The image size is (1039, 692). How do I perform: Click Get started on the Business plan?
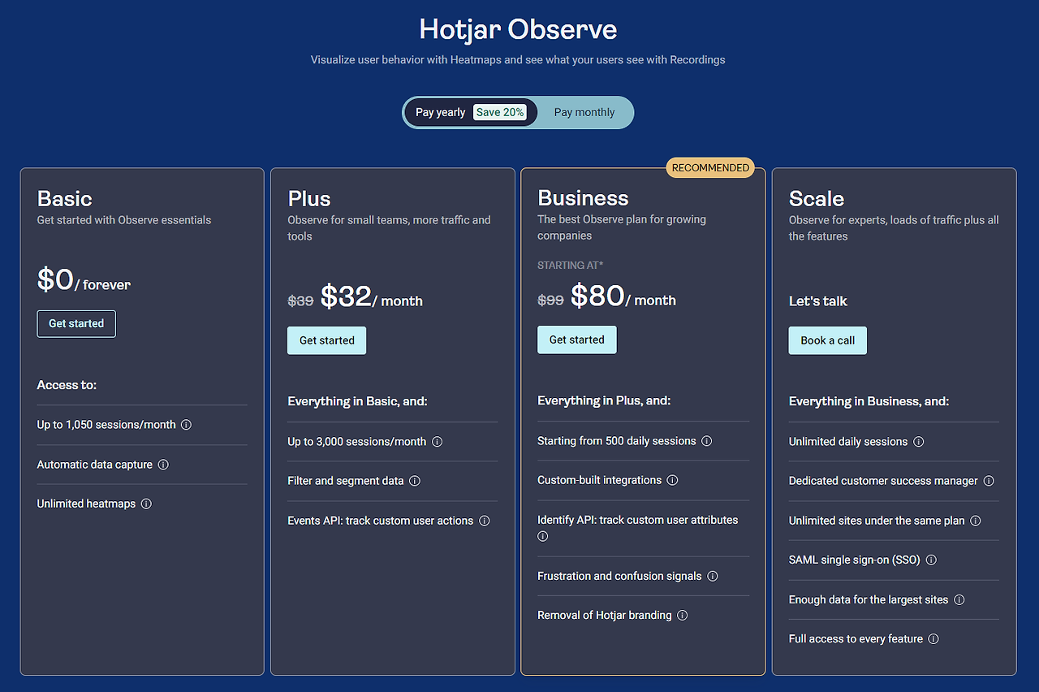click(577, 340)
